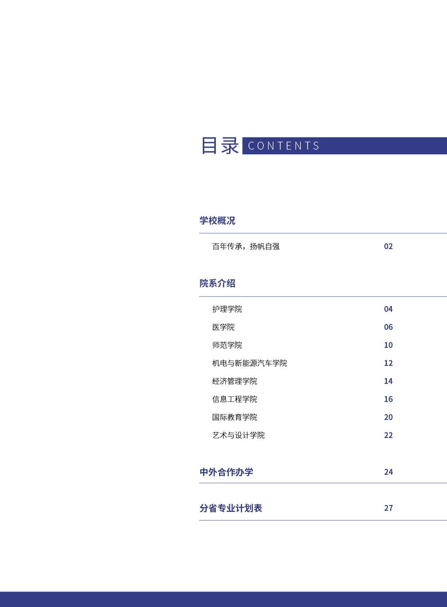Open the 信息工程学院 entry
The width and height of the screenshot is (447, 607).
pos(234,399)
